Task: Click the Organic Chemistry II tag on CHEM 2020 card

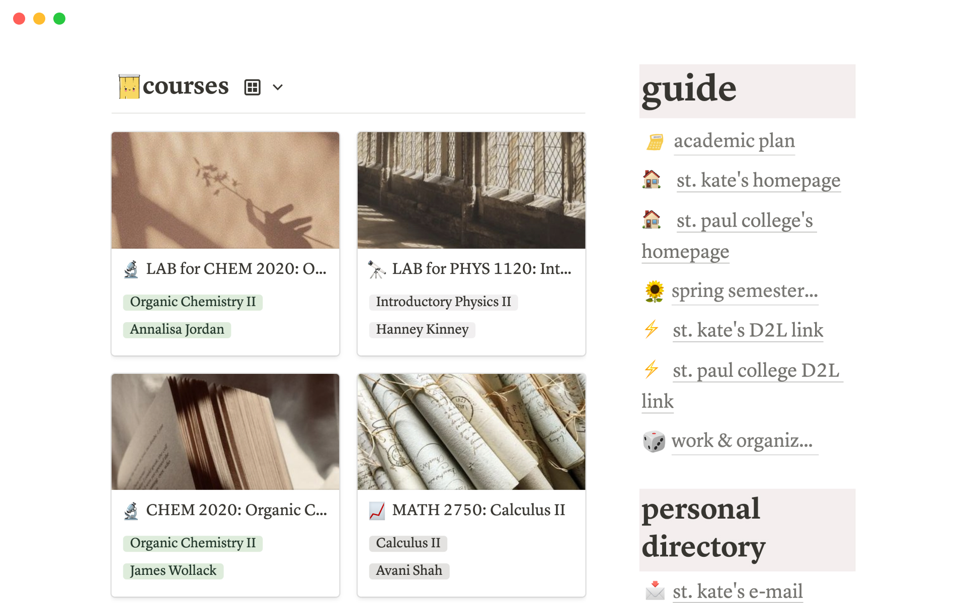Action: (x=193, y=543)
